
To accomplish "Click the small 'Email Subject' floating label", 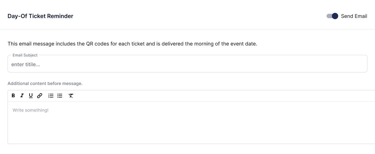I will [25, 55].
